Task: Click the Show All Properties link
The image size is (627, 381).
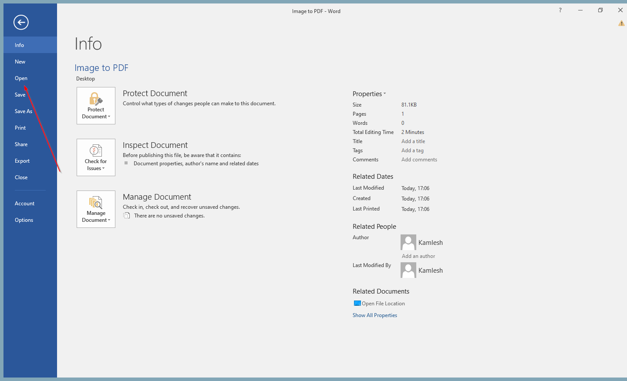Action: [374, 315]
